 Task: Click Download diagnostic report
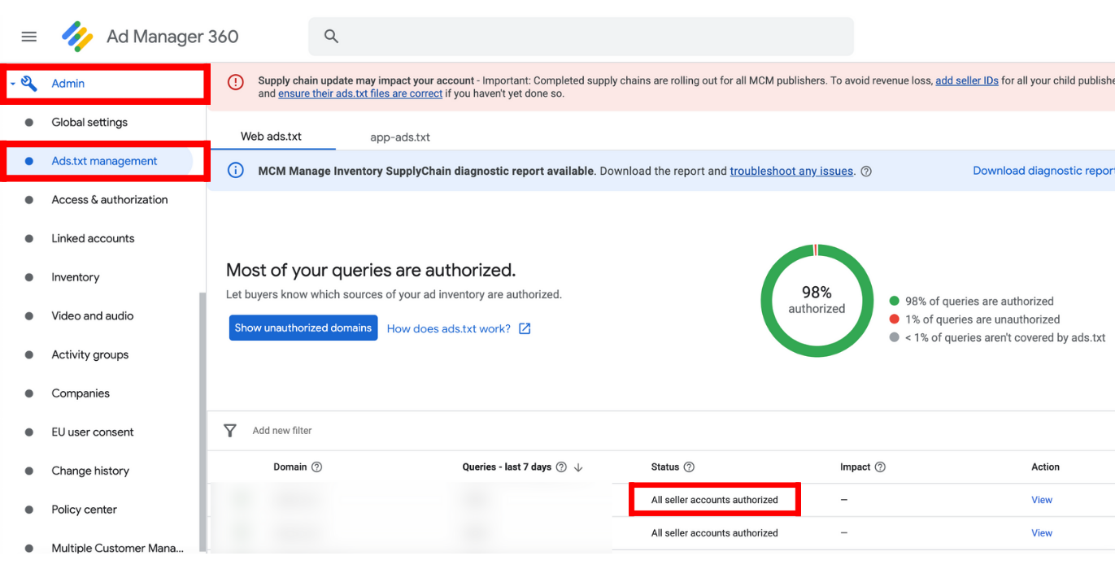1043,171
